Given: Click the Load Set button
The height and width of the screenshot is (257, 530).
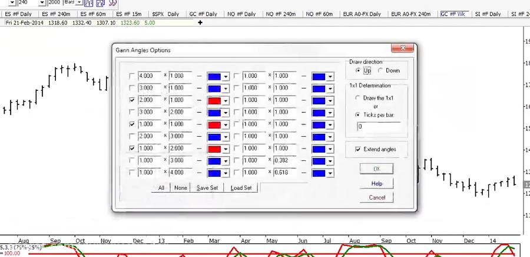Looking at the screenshot, I should tap(241, 188).
